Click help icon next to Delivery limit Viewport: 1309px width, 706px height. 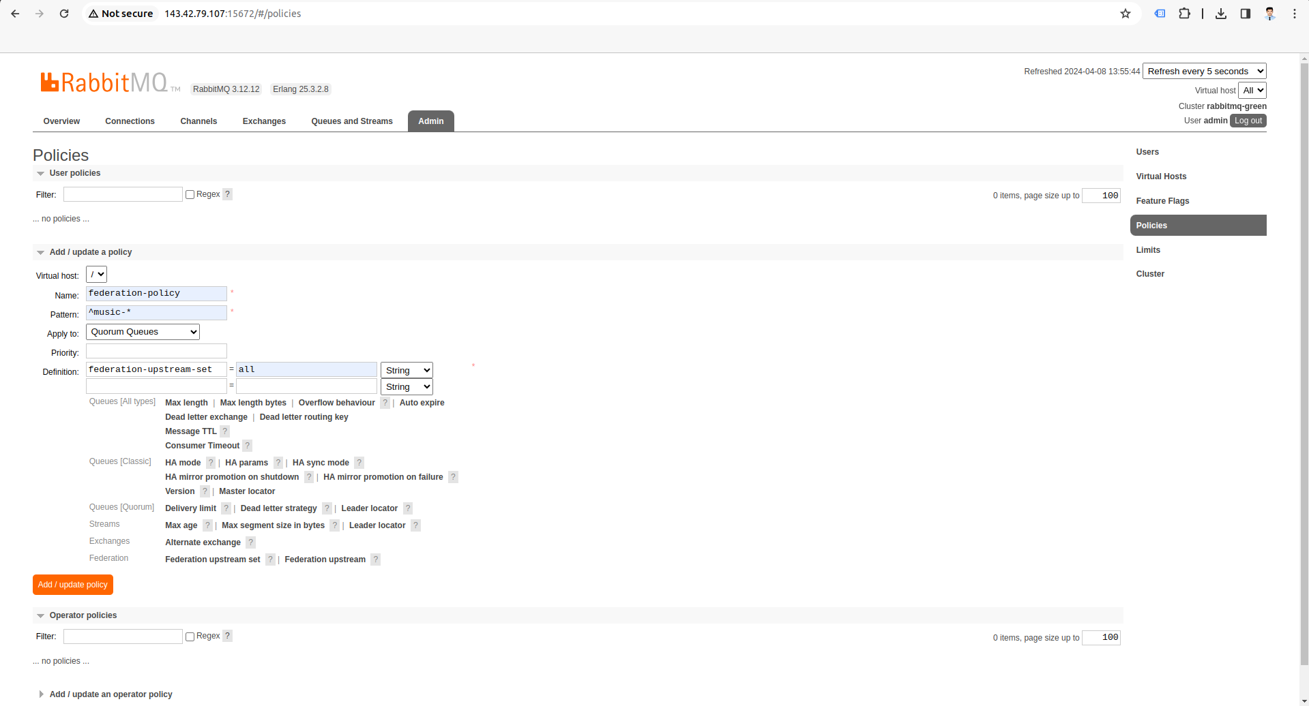point(226,508)
